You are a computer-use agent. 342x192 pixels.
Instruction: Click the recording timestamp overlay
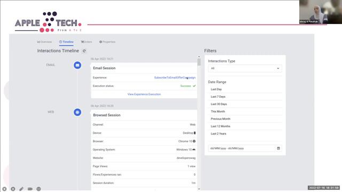[324, 188]
